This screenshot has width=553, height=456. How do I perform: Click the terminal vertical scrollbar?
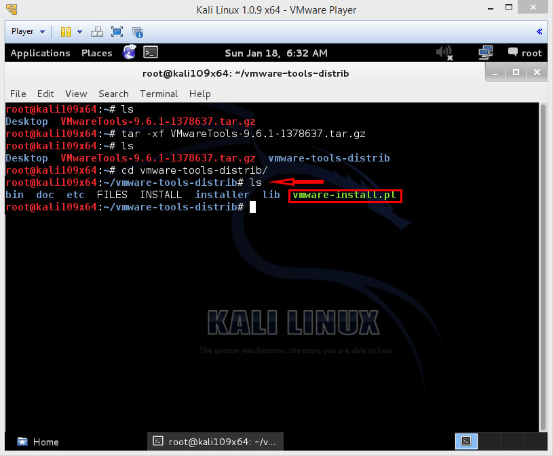(x=543, y=266)
